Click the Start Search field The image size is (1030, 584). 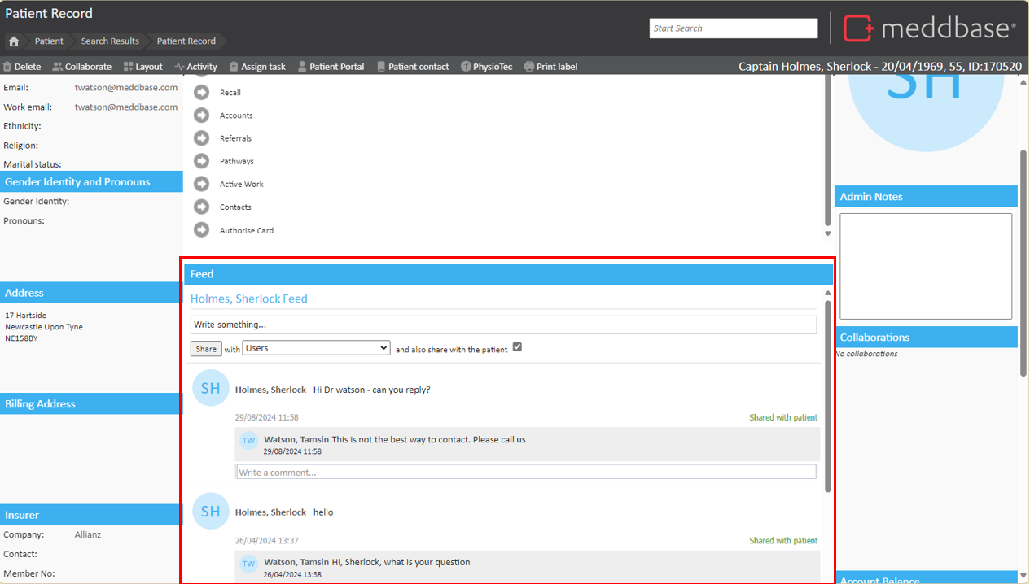[733, 28]
